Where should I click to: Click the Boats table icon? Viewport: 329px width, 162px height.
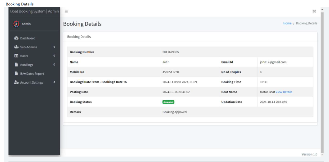coord(16,56)
